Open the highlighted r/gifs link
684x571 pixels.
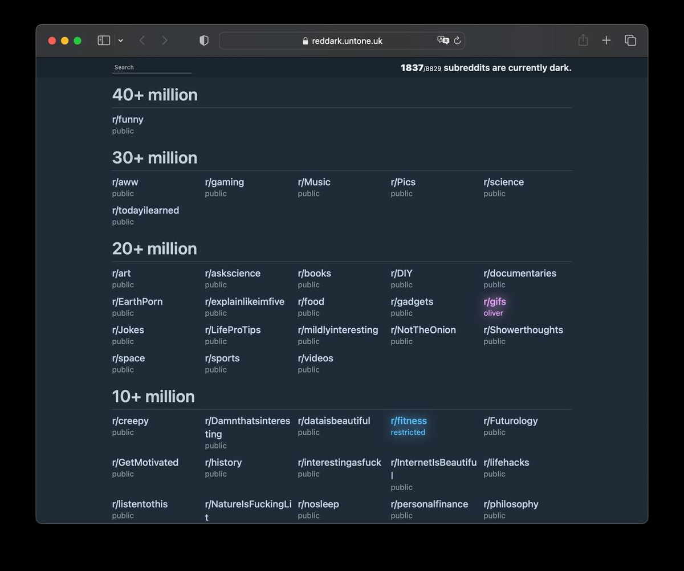[x=495, y=302]
